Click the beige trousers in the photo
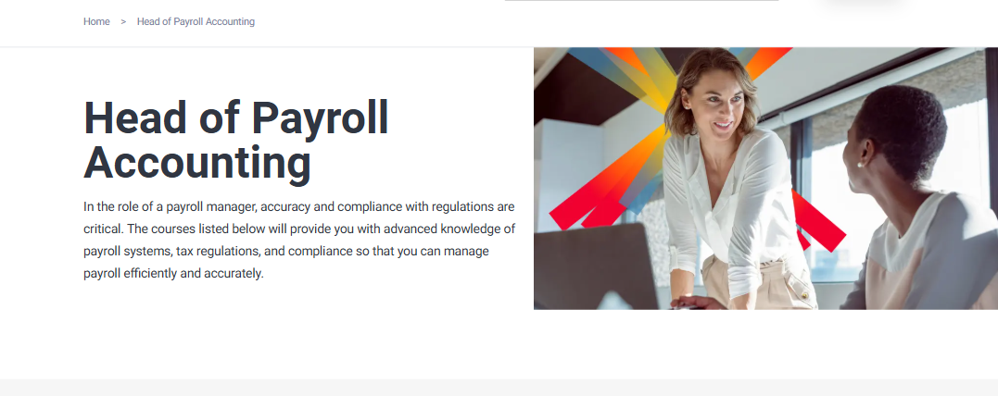Screen dimensions: 998x396 (761, 285)
